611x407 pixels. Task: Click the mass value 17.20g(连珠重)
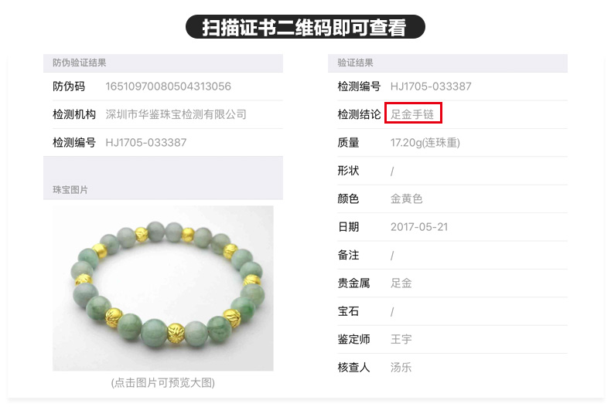(x=425, y=143)
